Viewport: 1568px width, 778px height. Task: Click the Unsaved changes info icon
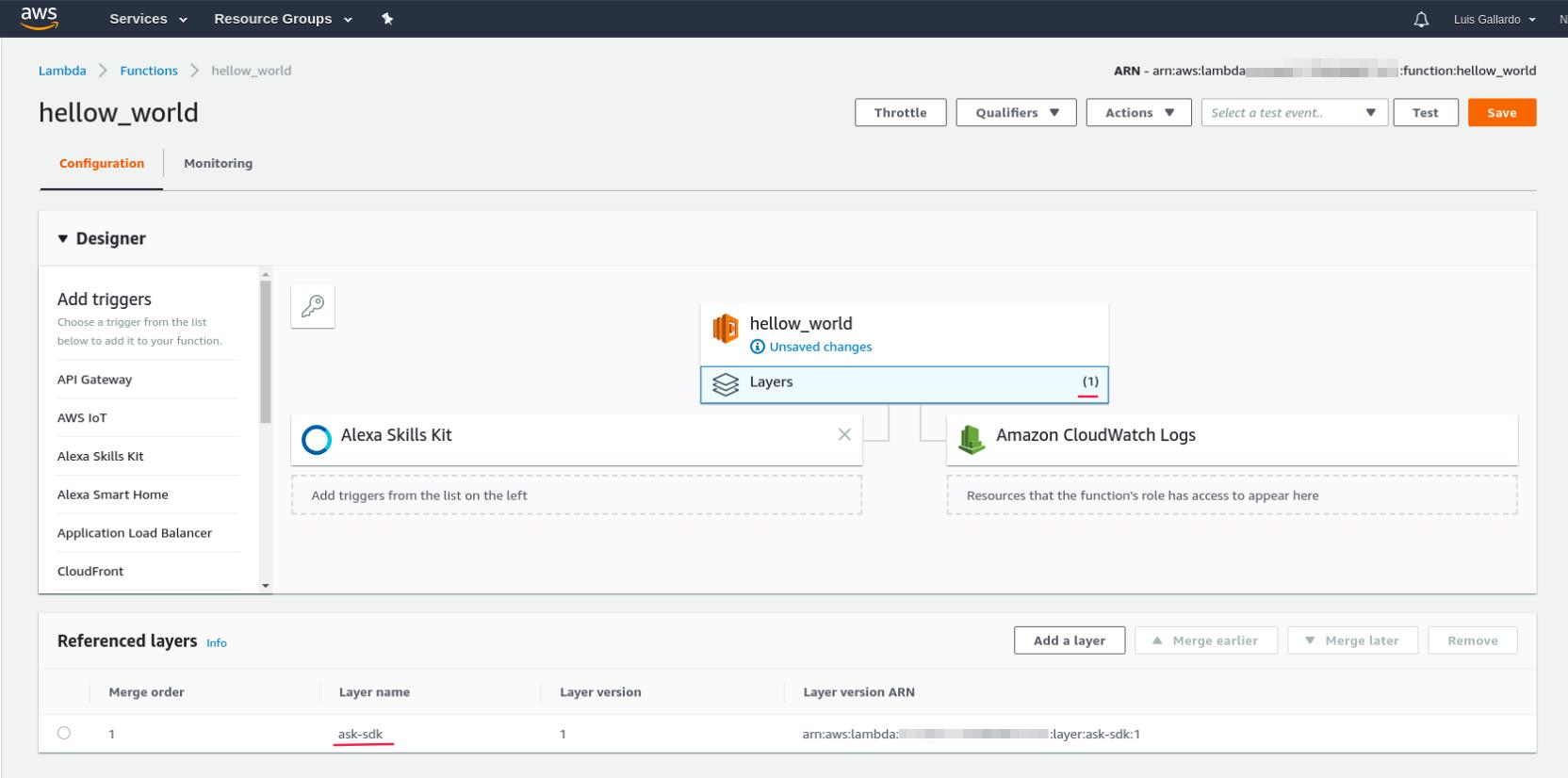click(x=758, y=347)
